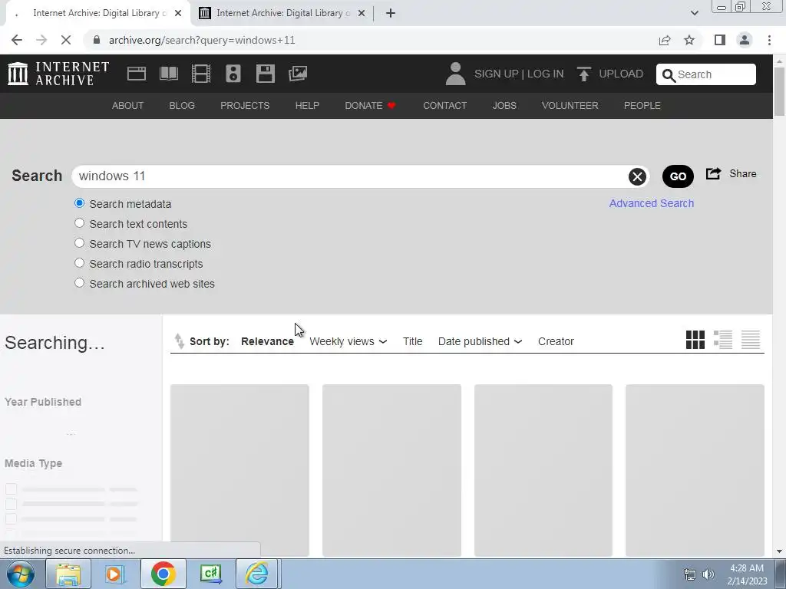Switch to the second Internet Archive tab

pos(282,13)
